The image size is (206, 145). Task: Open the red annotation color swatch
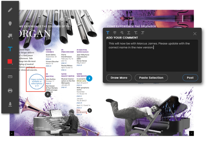10,62
